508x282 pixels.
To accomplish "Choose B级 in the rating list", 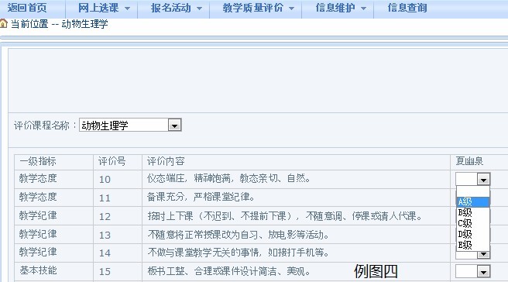I will tap(472, 212).
